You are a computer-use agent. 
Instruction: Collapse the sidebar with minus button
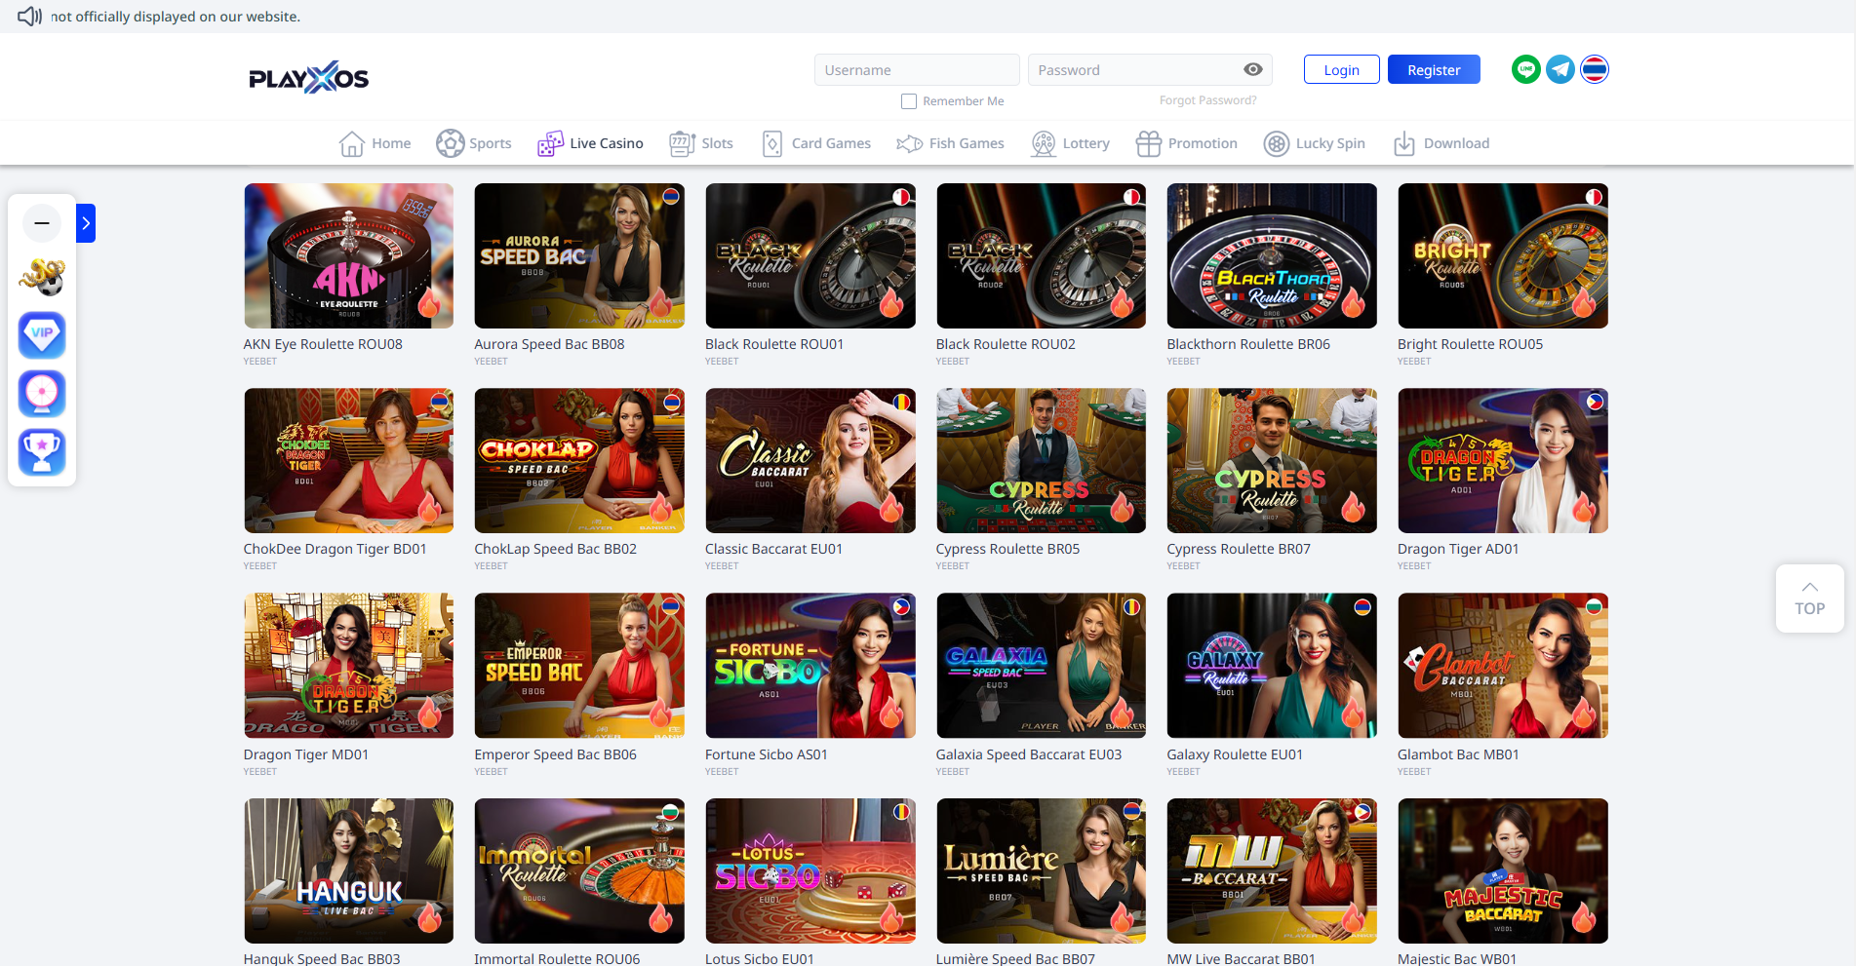[42, 223]
